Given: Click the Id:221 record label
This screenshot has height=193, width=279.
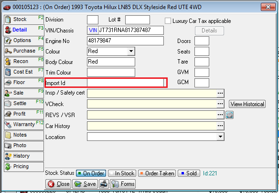Looking at the screenshot, I should (210, 173).
